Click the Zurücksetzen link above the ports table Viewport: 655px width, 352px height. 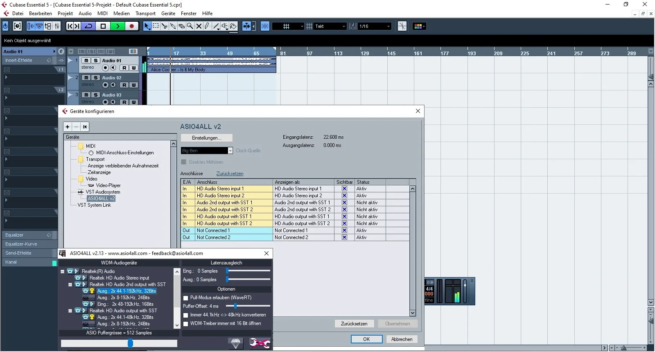click(230, 174)
